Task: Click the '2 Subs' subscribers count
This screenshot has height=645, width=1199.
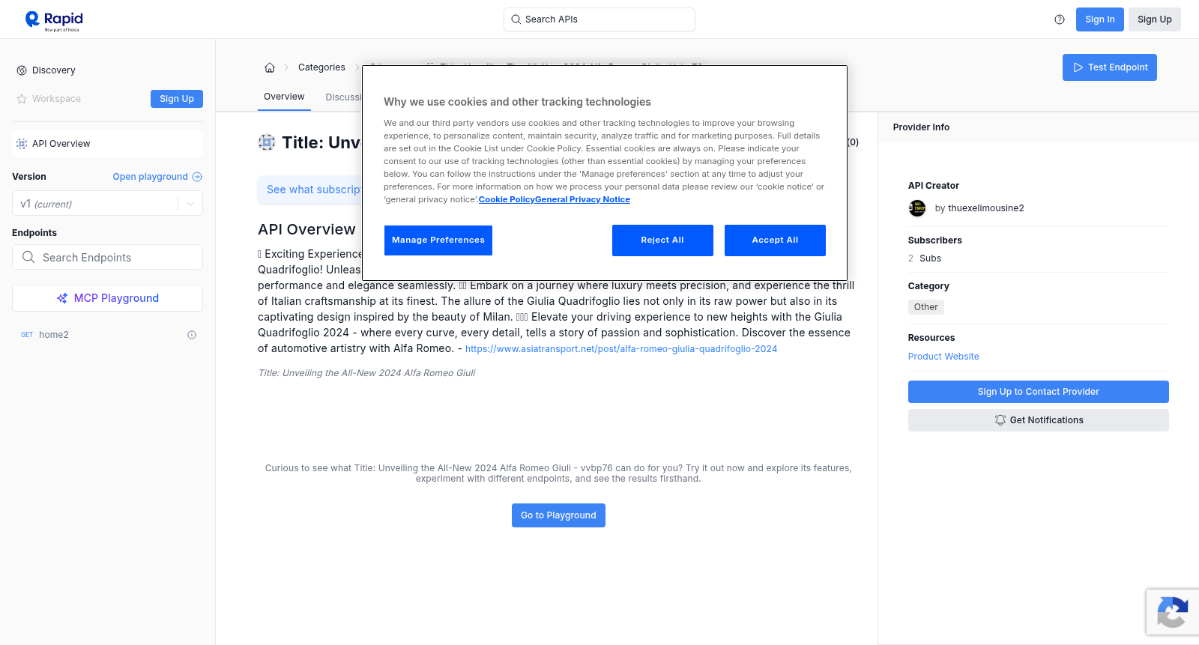Action: [925, 258]
